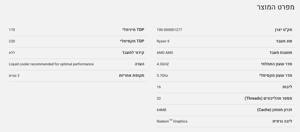This screenshot has width=300, height=132.
Task: Select manufacturer part number 100-000001277
Action: pos(169,30)
